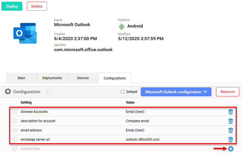Delete the description for account setting
This screenshot has height=153, width=242.
pos(231,121)
